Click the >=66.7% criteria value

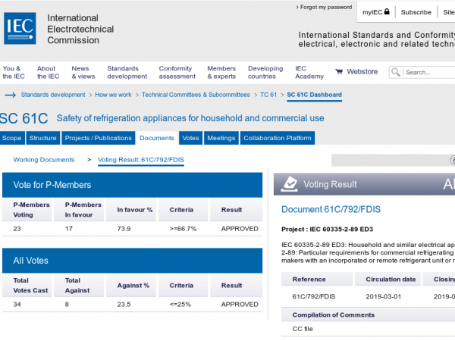click(183, 229)
